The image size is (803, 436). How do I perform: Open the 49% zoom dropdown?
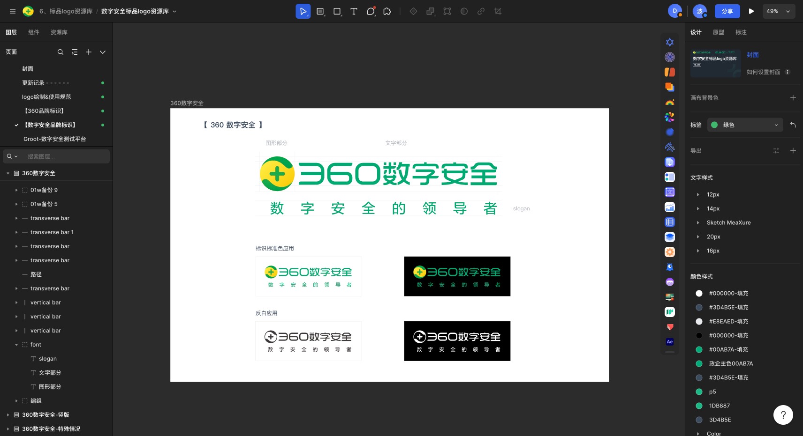[779, 11]
